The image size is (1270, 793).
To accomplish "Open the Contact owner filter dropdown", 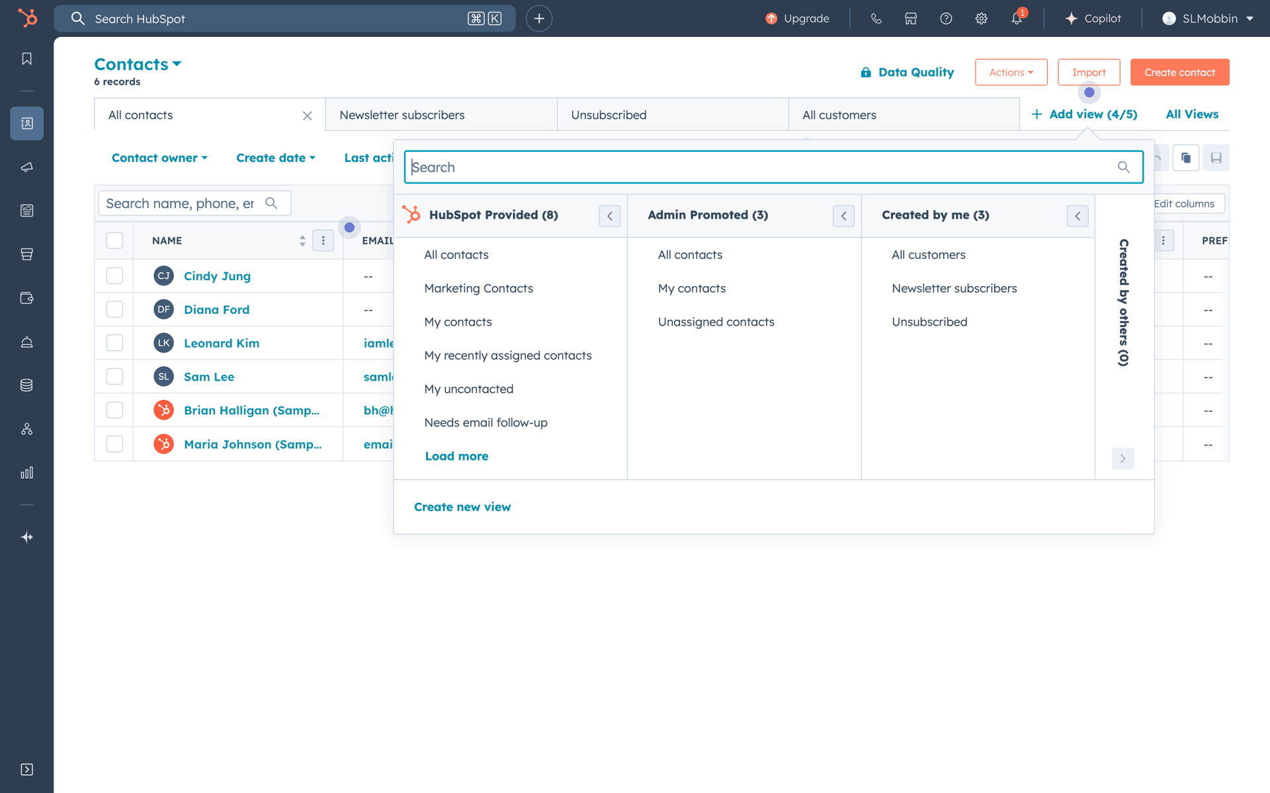I will 159,158.
